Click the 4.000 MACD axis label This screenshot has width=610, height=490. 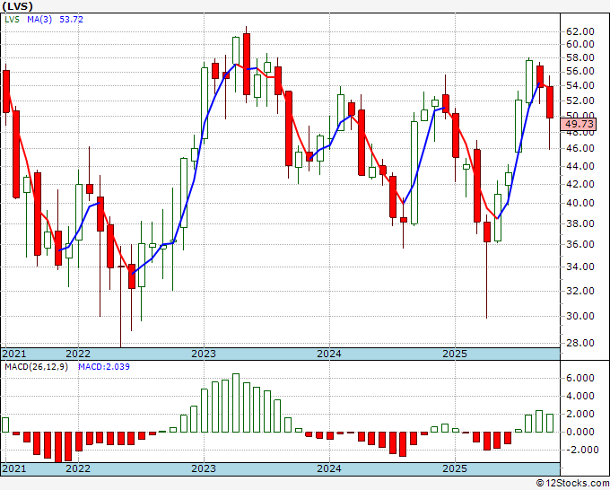[580, 396]
